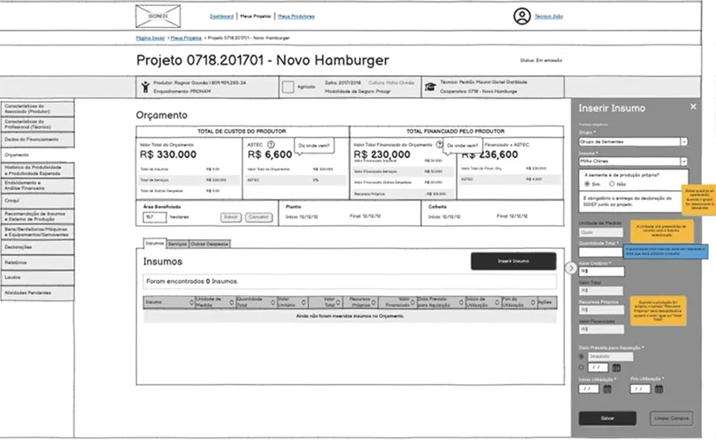The image size is (716, 440).
Task: Select the specific date acquisition radio
Action: pyautogui.click(x=582, y=367)
